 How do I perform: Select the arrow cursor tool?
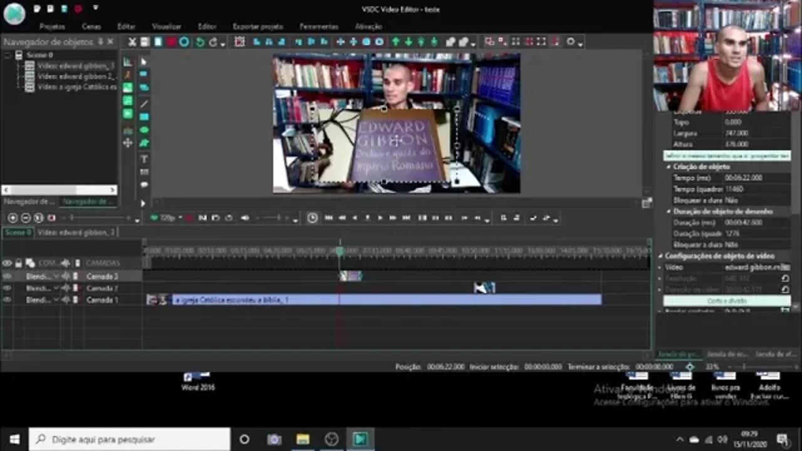(x=143, y=61)
